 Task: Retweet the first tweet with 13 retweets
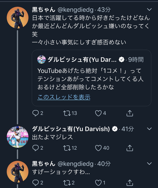click(x=67, y=113)
